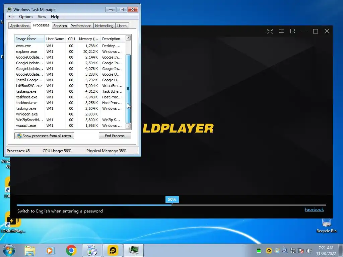Screen dimensions: 343x257
Task: Launch Windows Media Player from taskbar
Action: point(50,250)
